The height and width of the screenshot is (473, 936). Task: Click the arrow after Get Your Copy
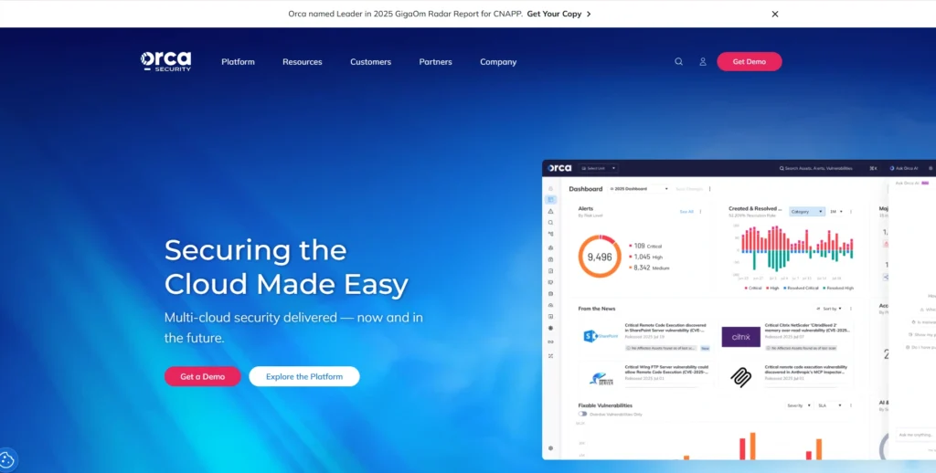589,14
